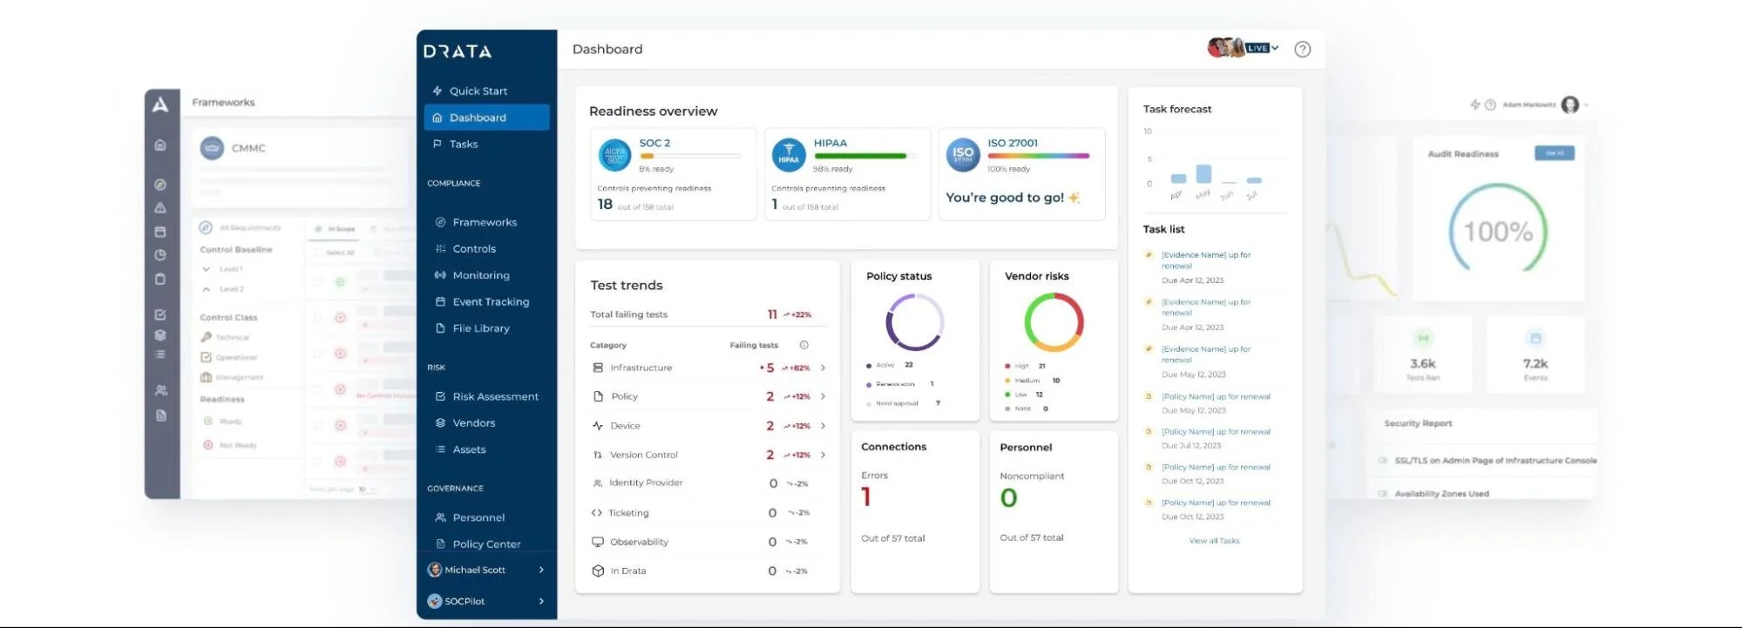The height and width of the screenshot is (628, 1742).
Task: Click the Ticketing code-brackets icon
Action: coord(597,513)
